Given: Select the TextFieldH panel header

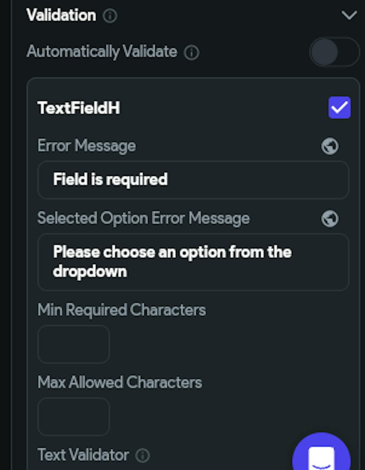Looking at the screenshot, I should (x=79, y=108).
